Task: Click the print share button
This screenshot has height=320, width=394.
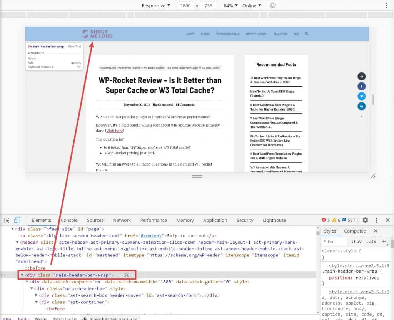Action: 361,77
